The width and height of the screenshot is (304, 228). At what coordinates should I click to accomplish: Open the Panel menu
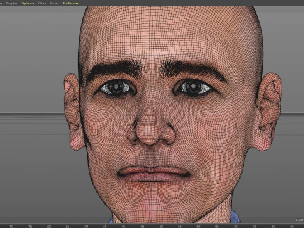54,3
